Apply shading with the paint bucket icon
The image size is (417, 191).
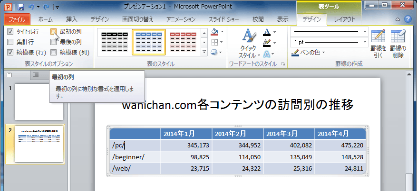pos(214,32)
